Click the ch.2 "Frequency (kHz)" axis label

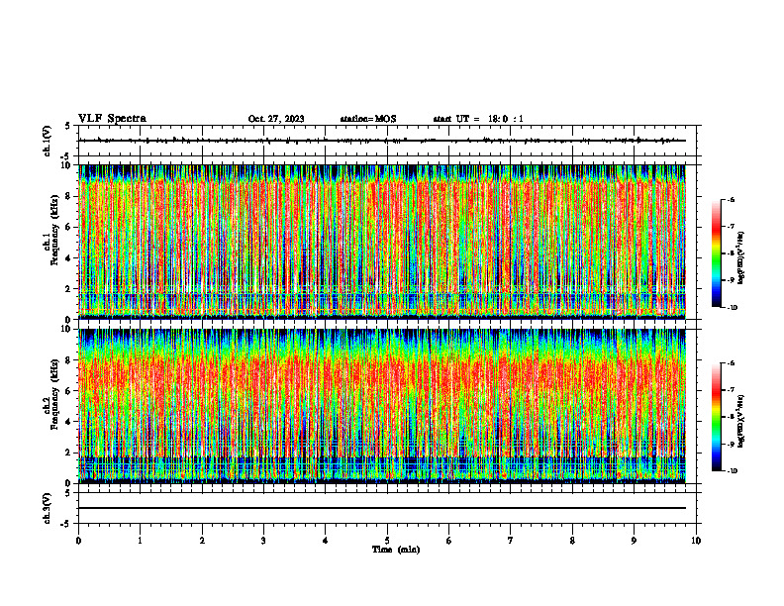coord(55,394)
